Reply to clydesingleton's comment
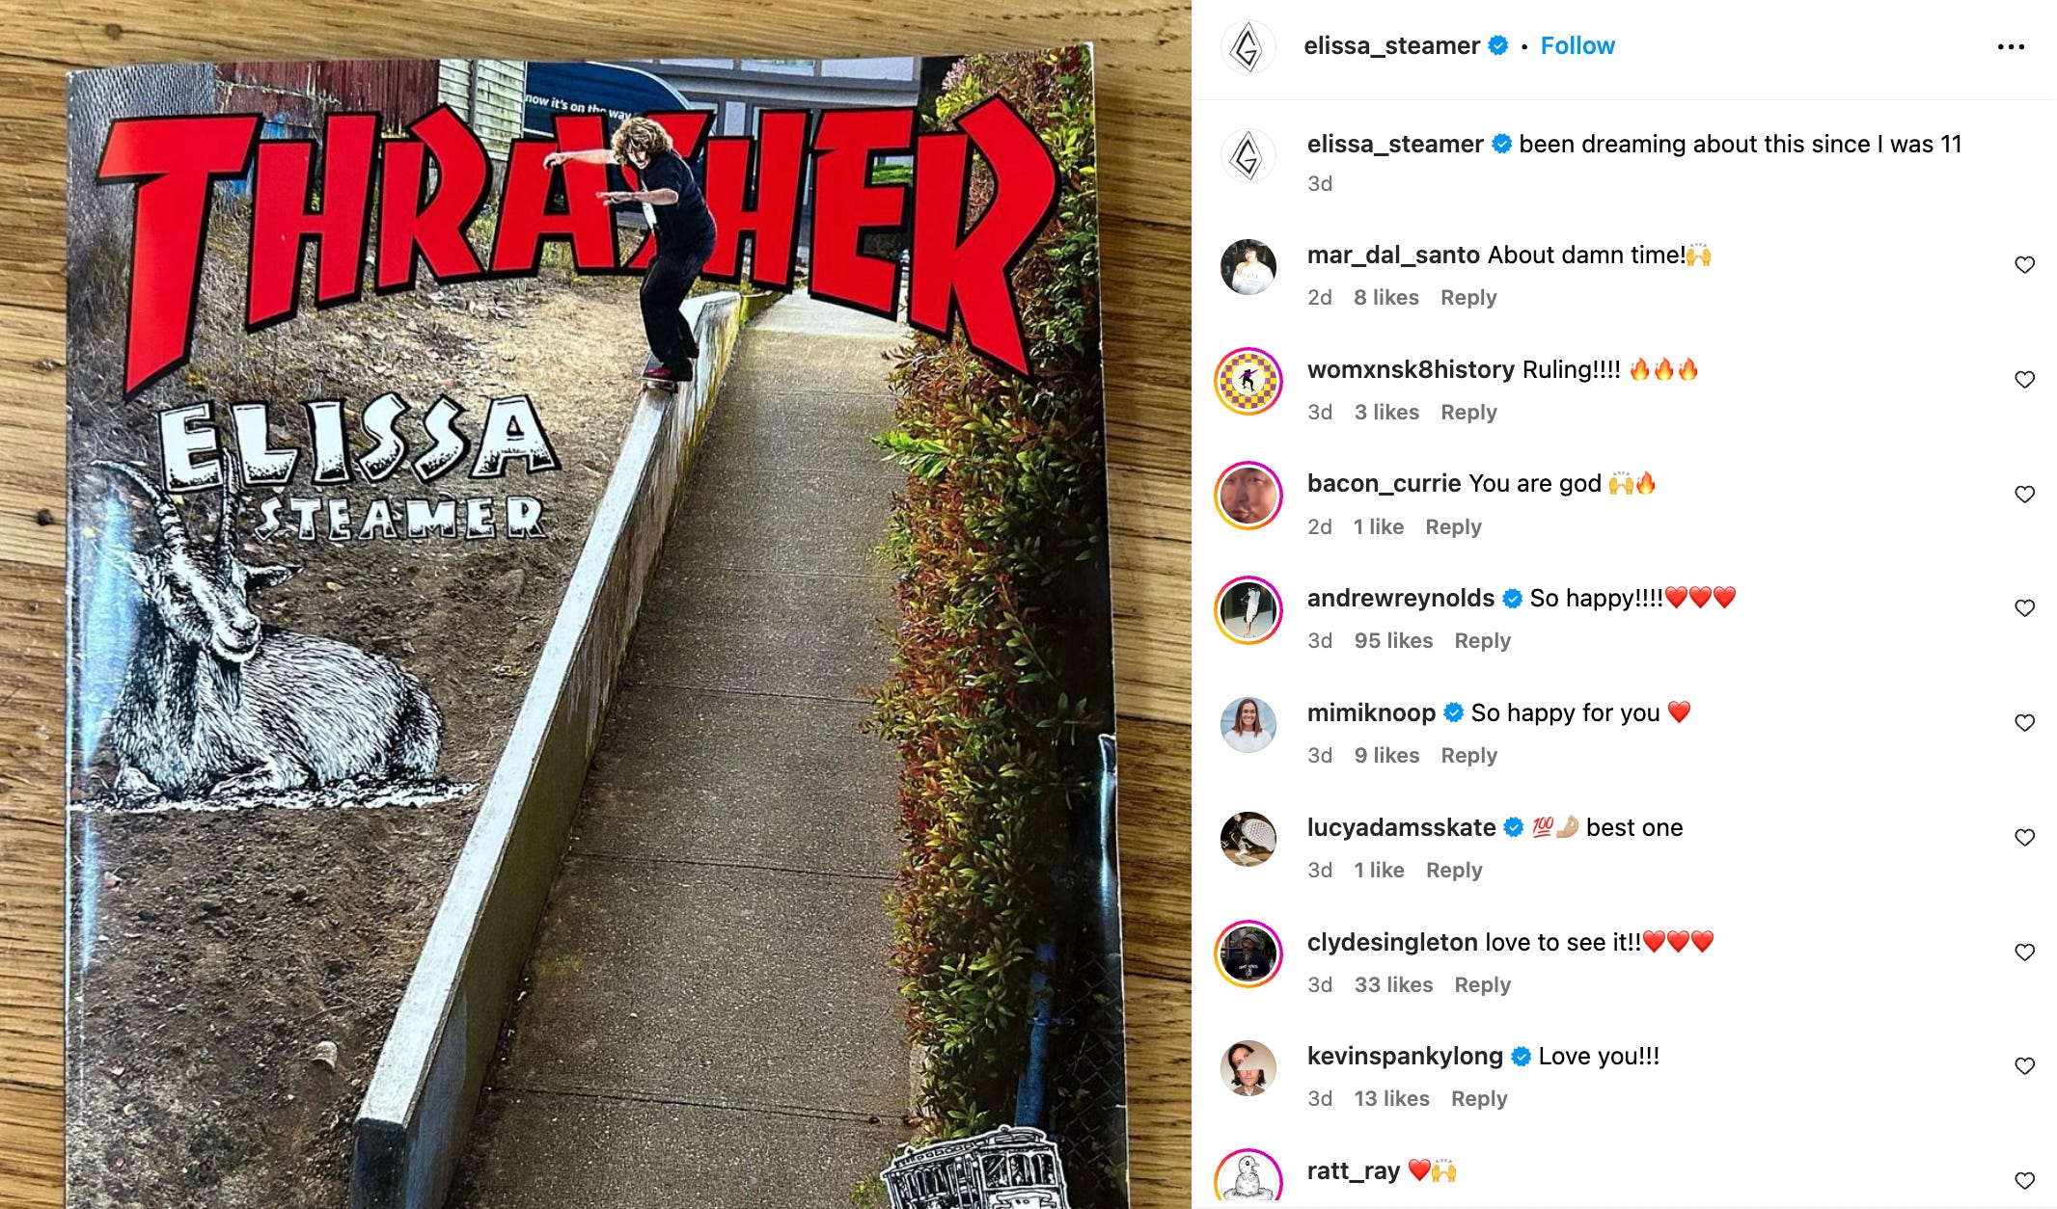Image resolution: width=2057 pixels, height=1209 pixels. tap(1482, 984)
